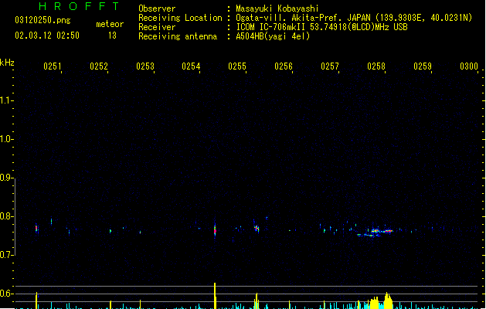Click the Receiving Location field label
Screen dimensions: 486x309
click(x=180, y=18)
